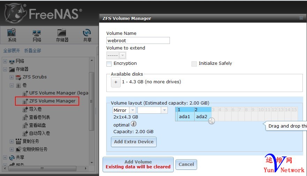The height and width of the screenshot is (176, 307).
Task: Collapse the 存储器 tree node
Action: click(5, 69)
